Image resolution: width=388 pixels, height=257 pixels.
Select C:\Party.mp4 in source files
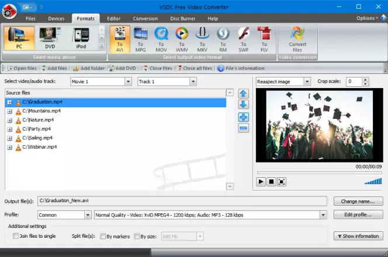pos(37,129)
